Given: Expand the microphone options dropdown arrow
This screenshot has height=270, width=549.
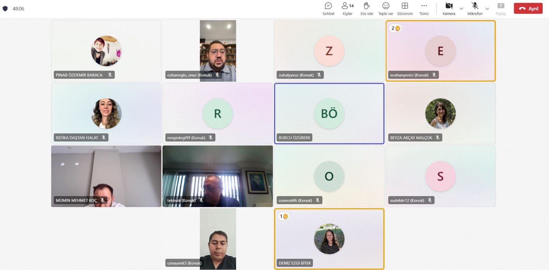Looking at the screenshot, I should (x=487, y=8).
